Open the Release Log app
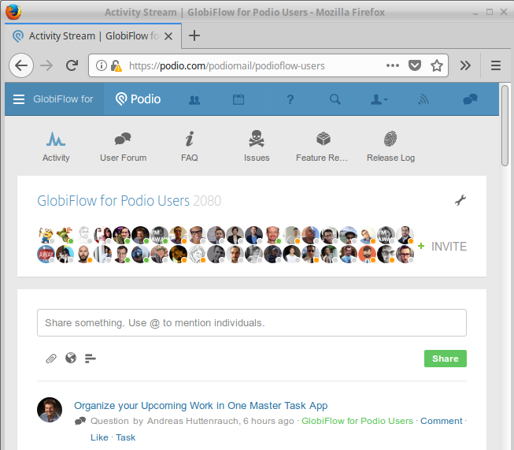This screenshot has width=514, height=450. [390, 147]
